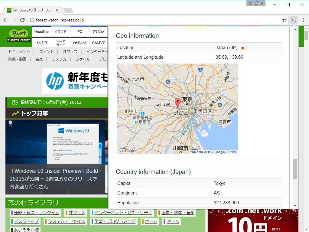Bookmark the page with the star icon
This screenshot has height=232, width=309.
[284, 20]
